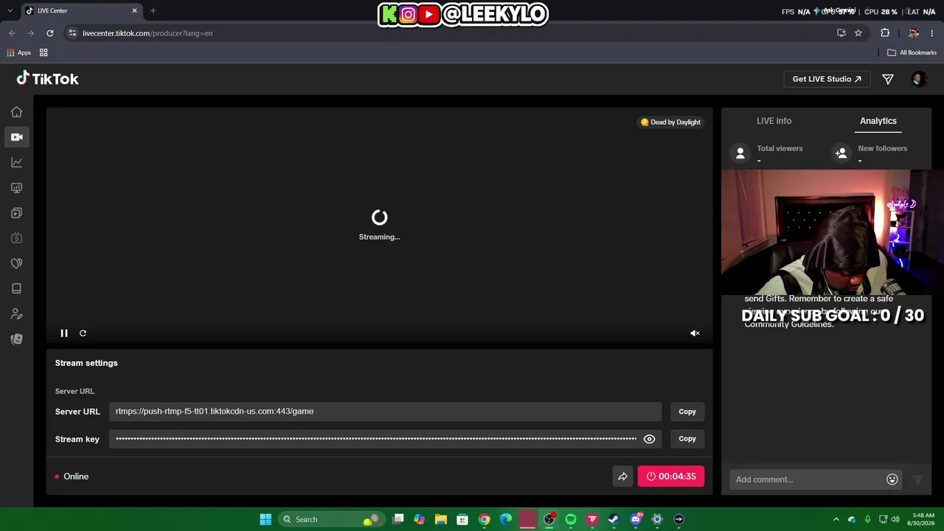944x531 pixels.
Task: Unmute the stream preview audio
Action: click(x=695, y=333)
